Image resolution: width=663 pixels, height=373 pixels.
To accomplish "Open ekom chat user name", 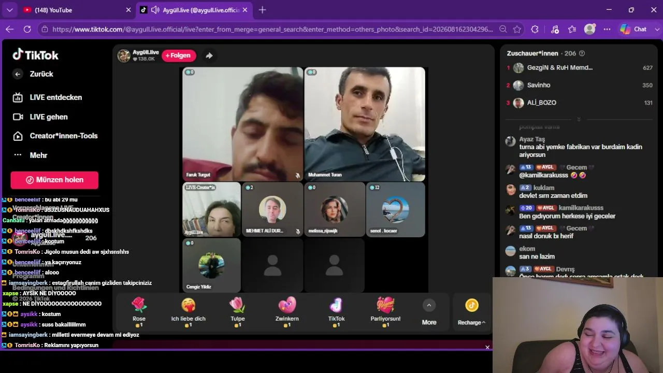I will [527, 249].
